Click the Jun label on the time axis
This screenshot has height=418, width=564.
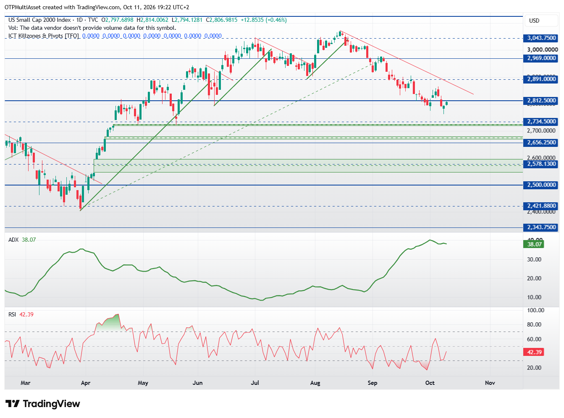point(197,383)
